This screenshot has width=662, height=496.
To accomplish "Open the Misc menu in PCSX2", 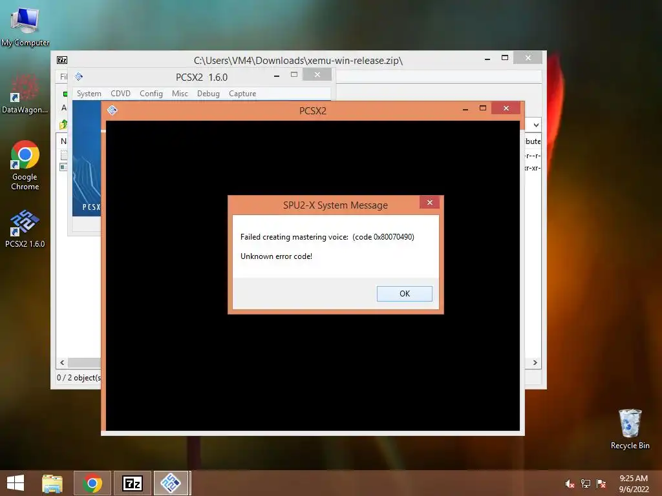I will pyautogui.click(x=180, y=94).
